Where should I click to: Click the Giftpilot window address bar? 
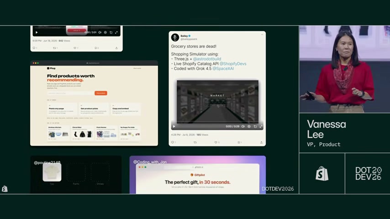click(x=198, y=167)
